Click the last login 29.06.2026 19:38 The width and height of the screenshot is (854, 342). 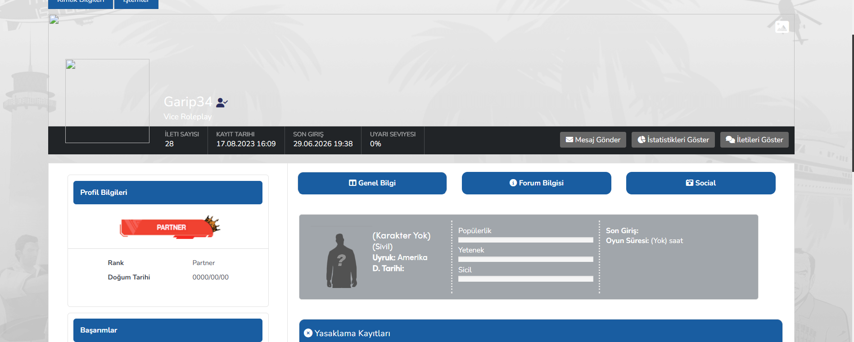coord(323,144)
